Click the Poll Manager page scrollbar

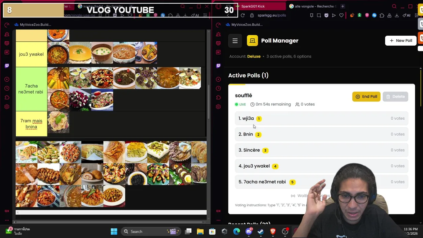[421, 88]
